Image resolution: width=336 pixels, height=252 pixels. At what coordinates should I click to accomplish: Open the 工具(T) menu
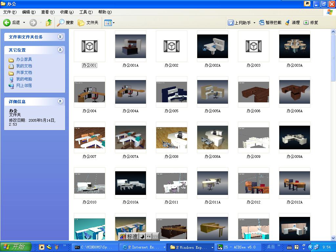(86, 12)
